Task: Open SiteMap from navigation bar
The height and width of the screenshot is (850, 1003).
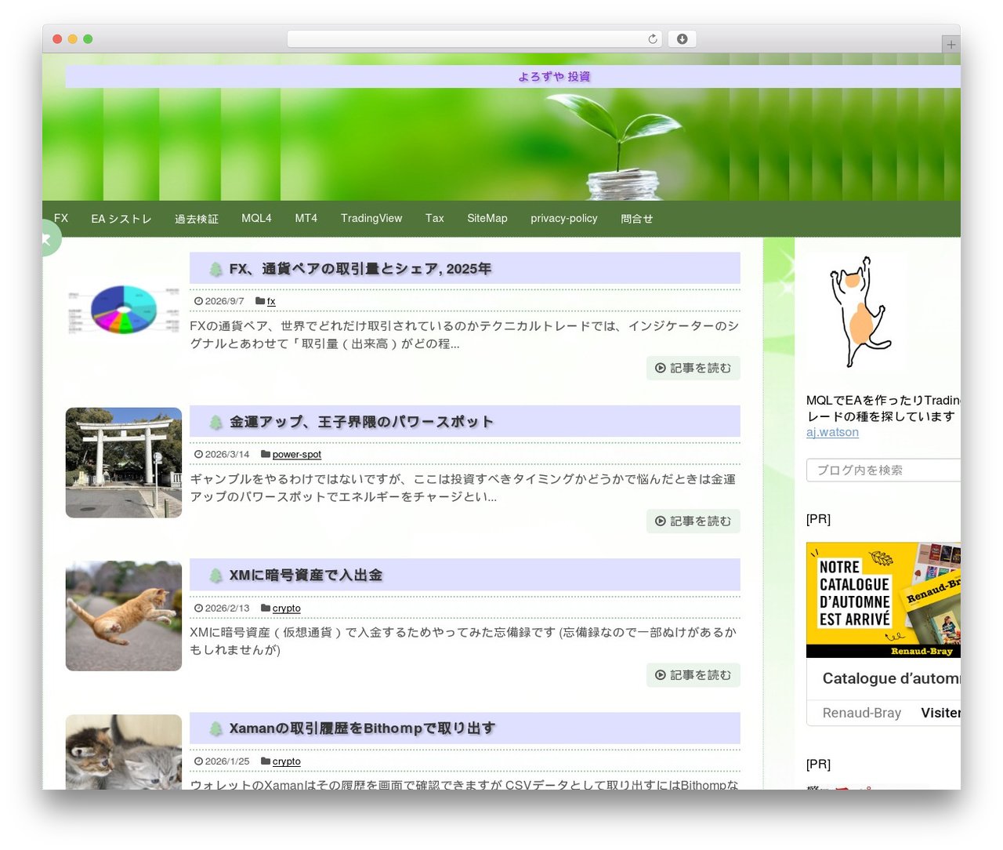Action: pyautogui.click(x=487, y=218)
